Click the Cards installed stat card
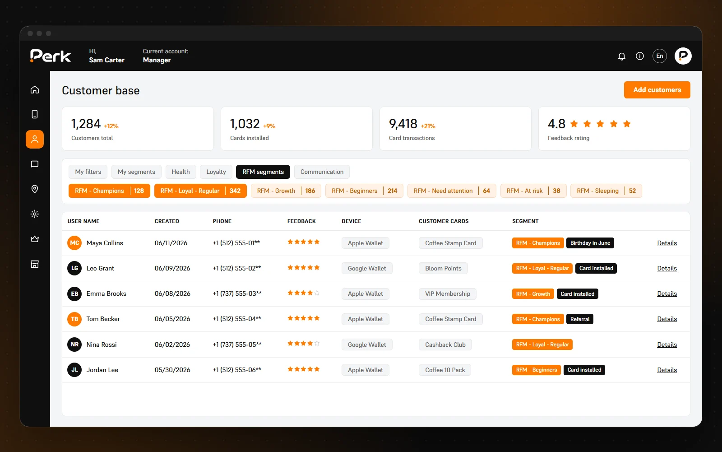This screenshot has height=452, width=722. (296, 129)
